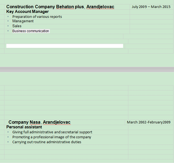This screenshot has height=163, width=174.
Task: Click the bullet marker before 'Sales'
Action: click(x=8, y=26)
